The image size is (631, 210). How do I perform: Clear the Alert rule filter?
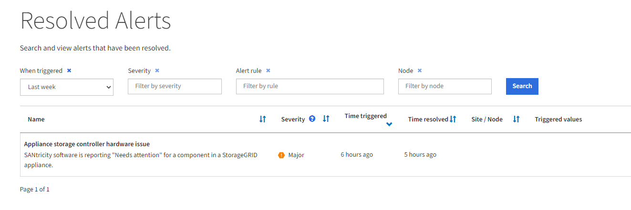[x=268, y=70]
